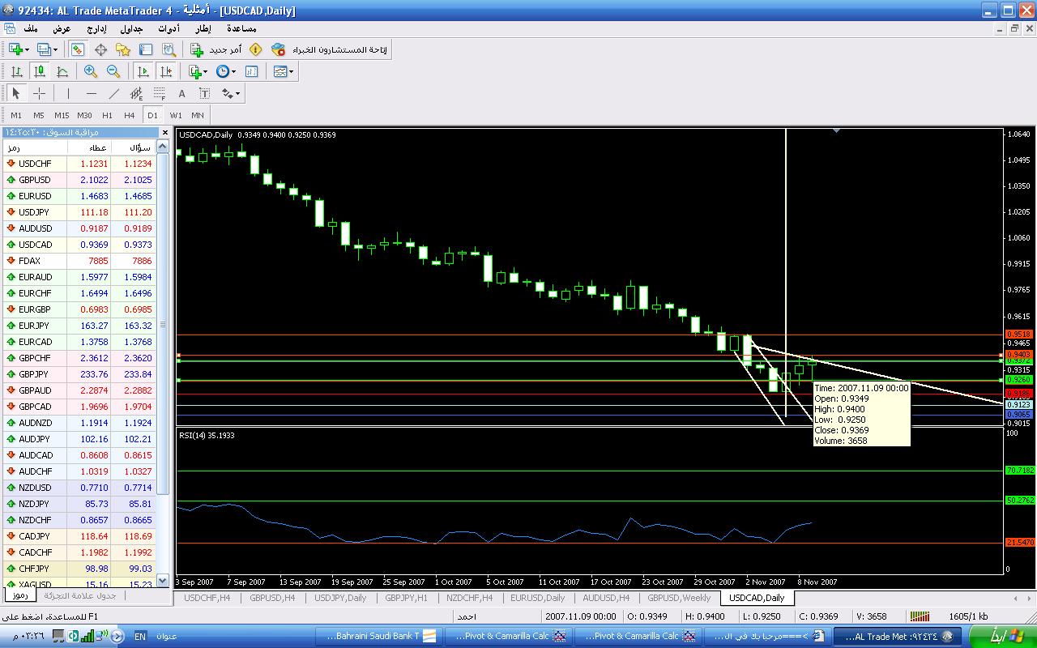
Task: Select the H4 timeframe button
Action: (130, 115)
